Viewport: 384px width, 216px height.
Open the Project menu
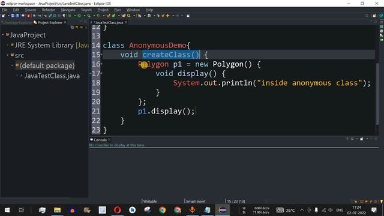pos(103,10)
